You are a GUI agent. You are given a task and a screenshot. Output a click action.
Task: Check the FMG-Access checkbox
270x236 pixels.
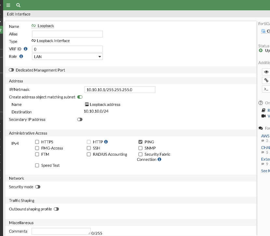pyautogui.click(x=37, y=148)
